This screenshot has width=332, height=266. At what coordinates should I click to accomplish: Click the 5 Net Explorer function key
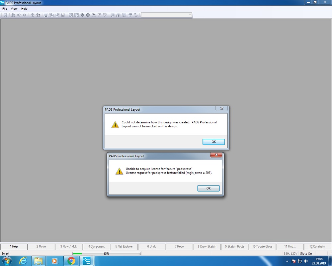124,247
